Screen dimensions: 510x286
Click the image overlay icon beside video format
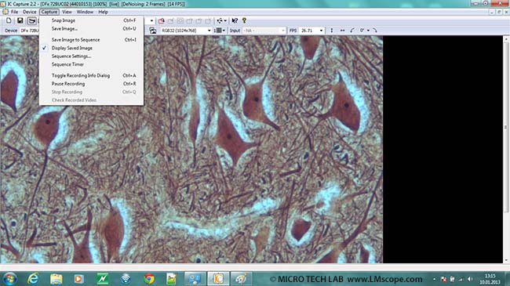click(x=153, y=31)
